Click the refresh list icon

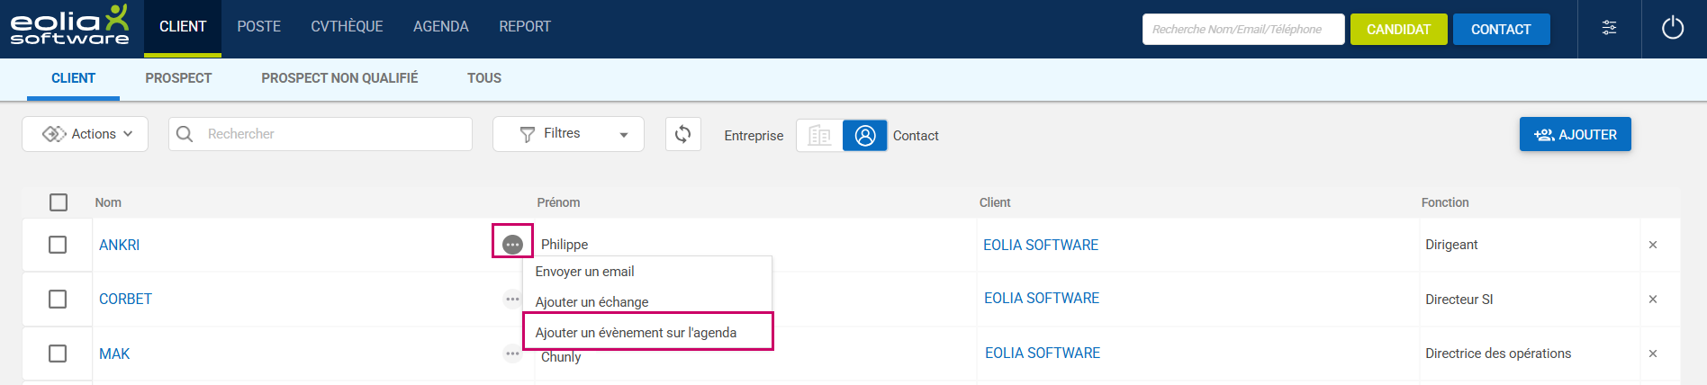(682, 134)
